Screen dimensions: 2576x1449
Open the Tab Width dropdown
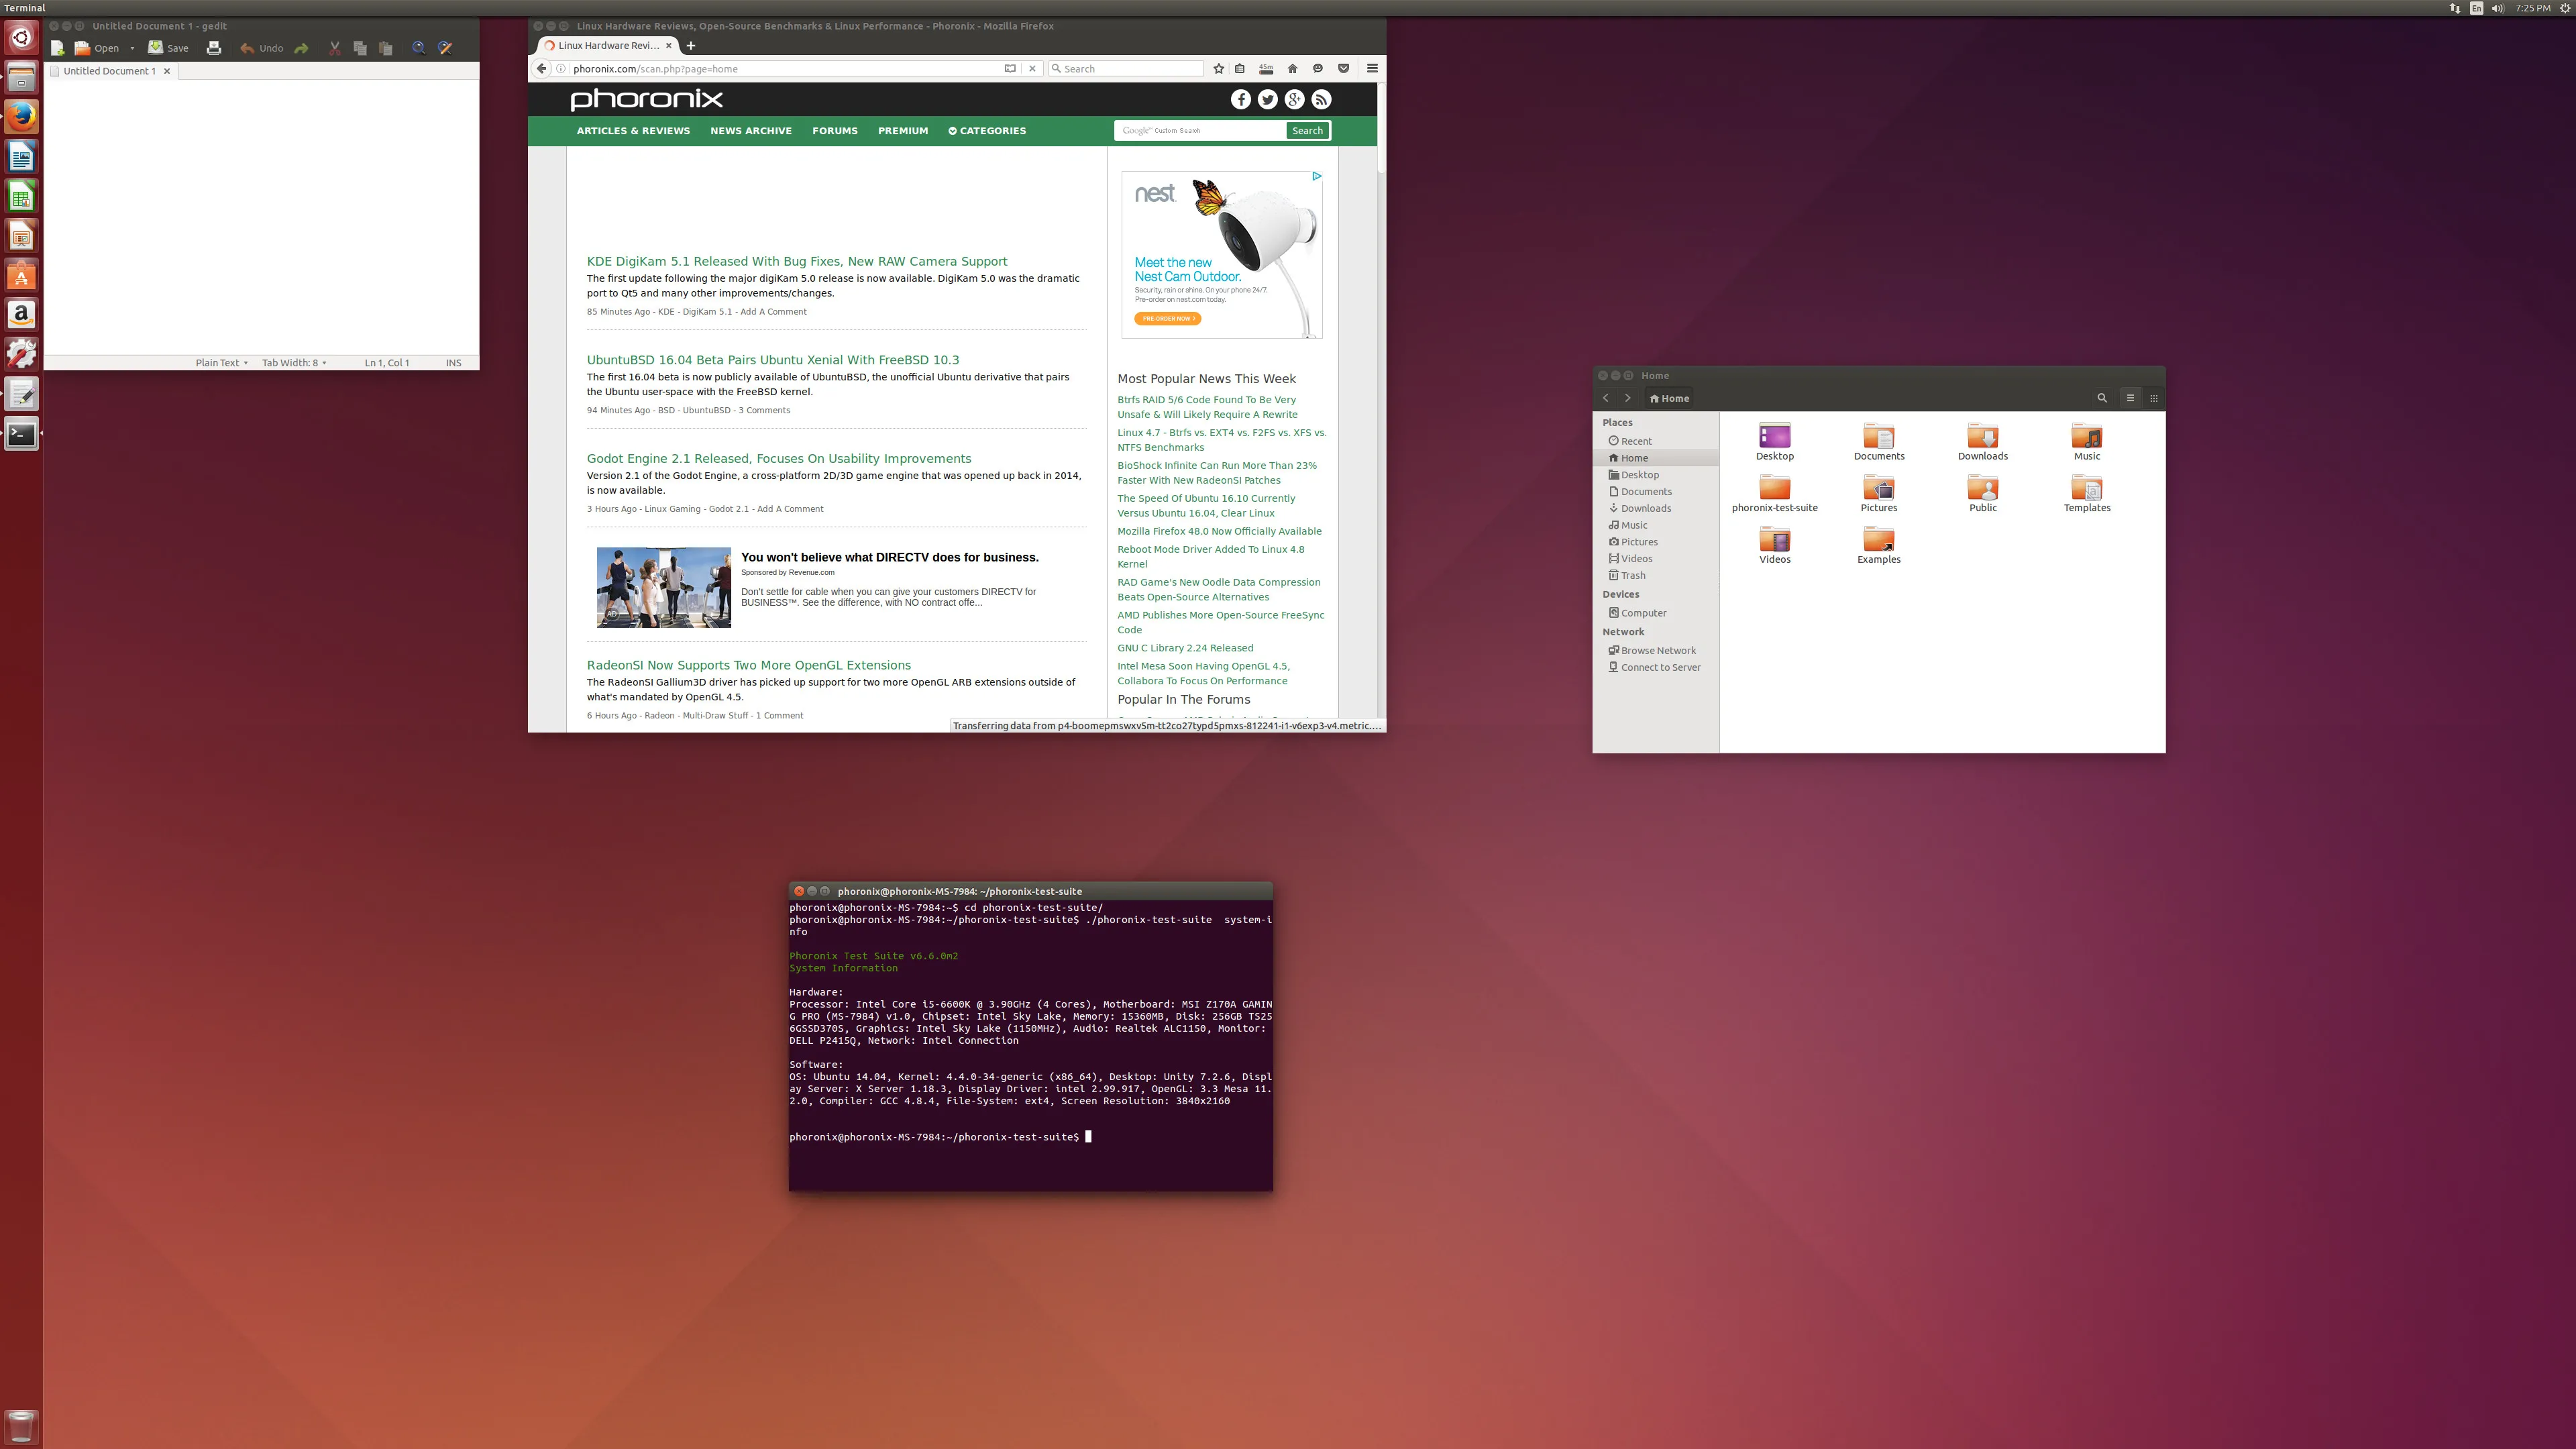[x=294, y=363]
